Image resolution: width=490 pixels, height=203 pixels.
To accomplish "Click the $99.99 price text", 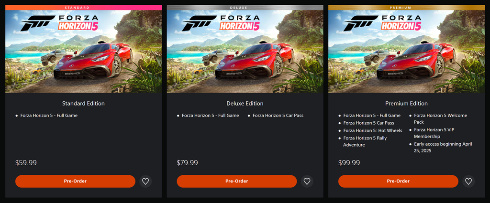I will click(x=349, y=163).
